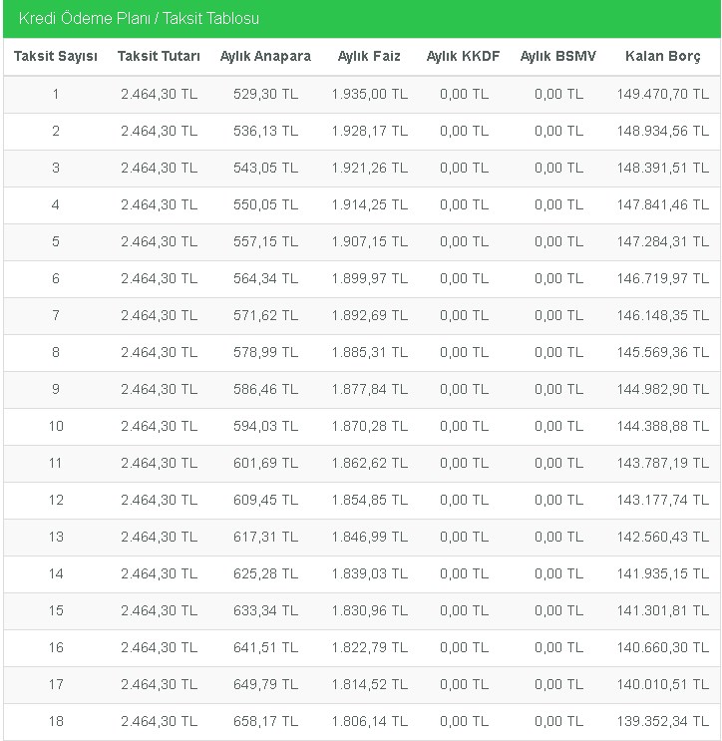The width and height of the screenshot is (722, 741).
Task: Click the 1.839,03 TL interest cell
Action: pyautogui.click(x=370, y=573)
